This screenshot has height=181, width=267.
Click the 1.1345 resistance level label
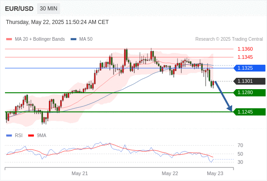pos(245,57)
